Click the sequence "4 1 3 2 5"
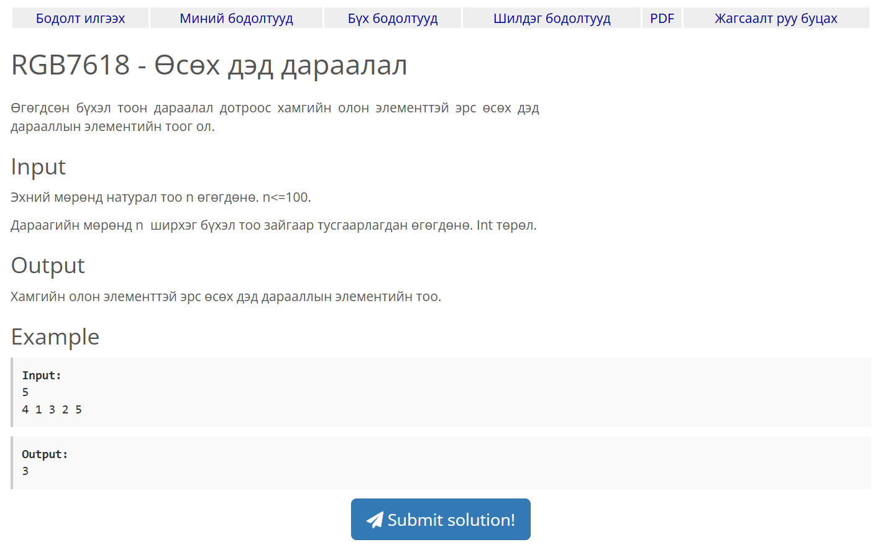Screen dimensions: 883x555 (52, 409)
